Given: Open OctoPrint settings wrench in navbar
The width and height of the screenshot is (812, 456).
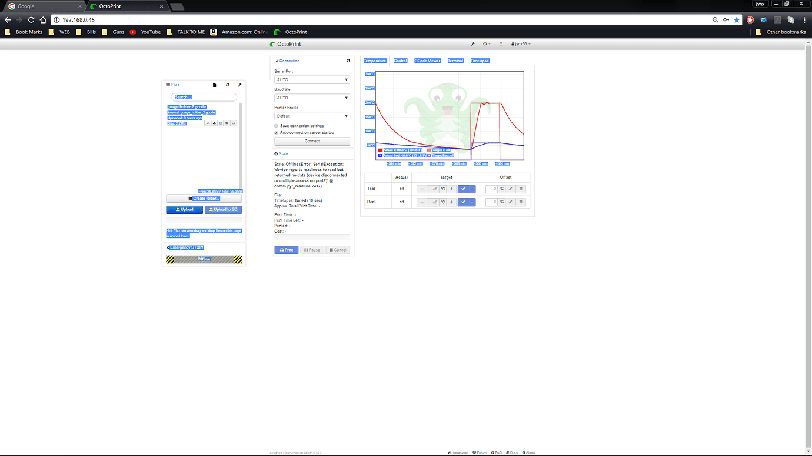Looking at the screenshot, I should tap(473, 44).
